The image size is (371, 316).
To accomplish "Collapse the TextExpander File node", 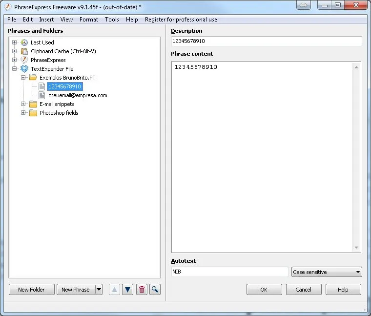I will (x=15, y=69).
